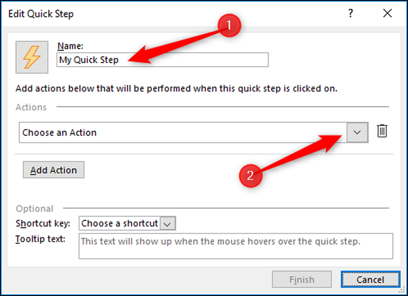Open the Choose a shortcut dropdown arrow
This screenshot has width=408, height=296.
pyautogui.click(x=168, y=223)
